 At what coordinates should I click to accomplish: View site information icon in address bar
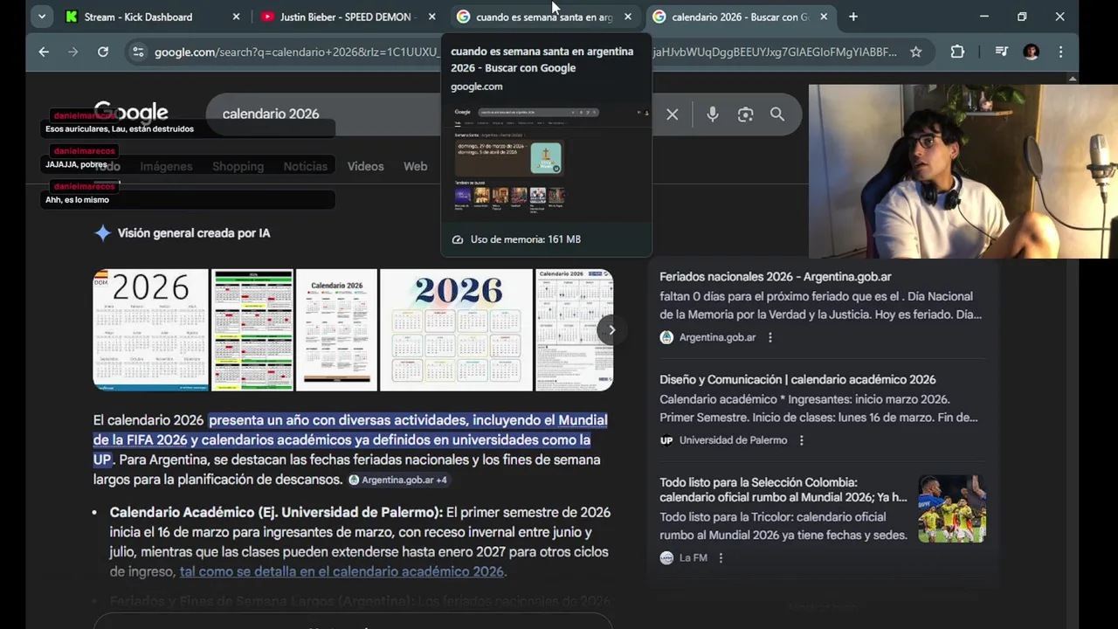click(x=137, y=52)
